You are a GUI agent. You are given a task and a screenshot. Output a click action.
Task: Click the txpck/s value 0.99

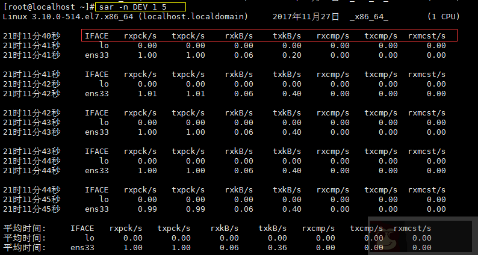pyautogui.click(x=195, y=209)
